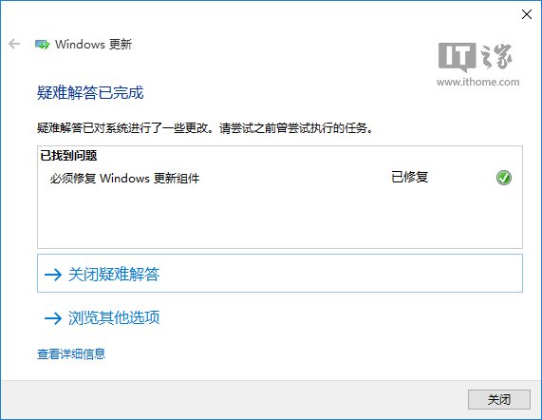Click the blue arrow beside 浏览其他选项
Image resolution: width=542 pixels, height=420 pixels.
click(x=53, y=318)
